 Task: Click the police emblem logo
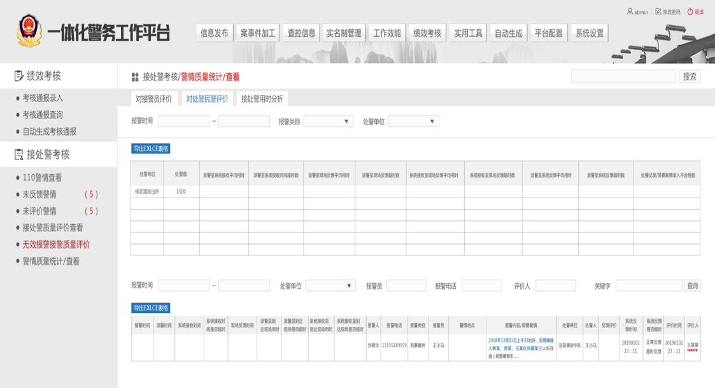28,31
